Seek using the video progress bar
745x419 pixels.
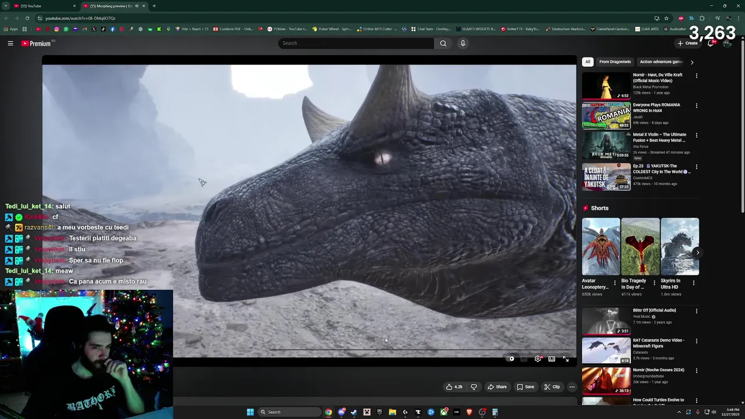[309, 350]
